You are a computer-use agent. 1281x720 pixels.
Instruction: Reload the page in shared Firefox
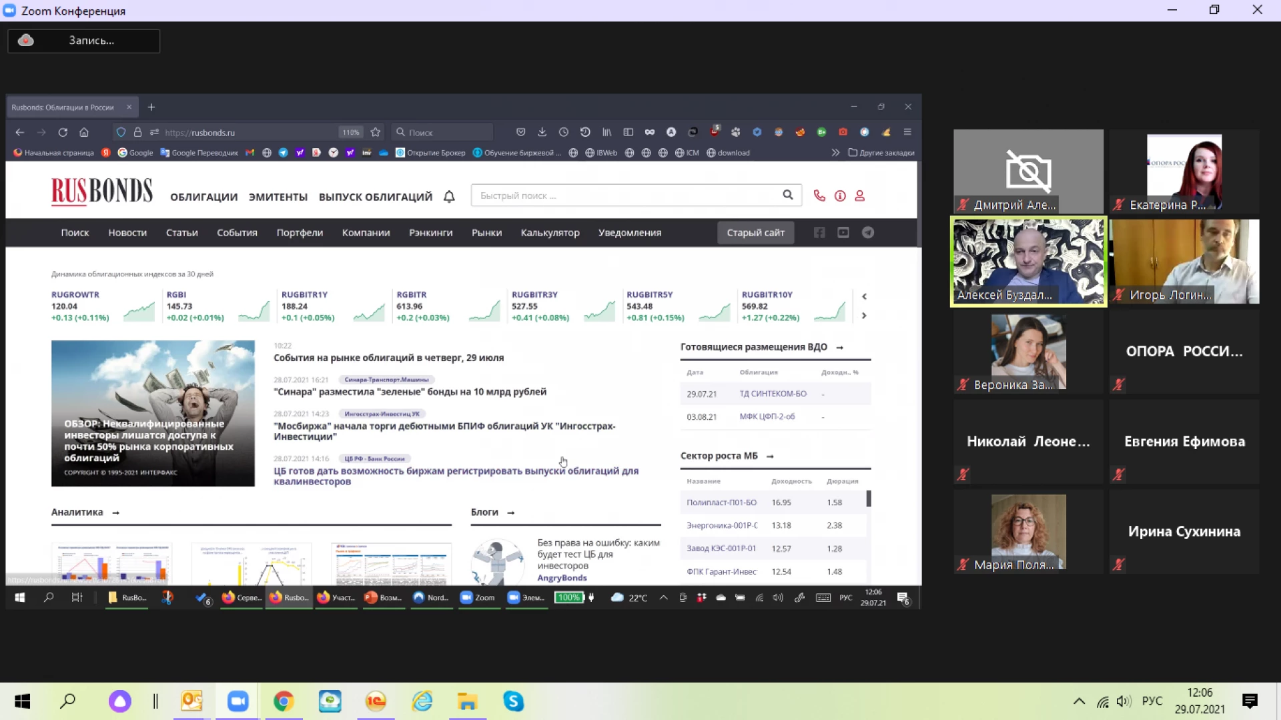tap(63, 132)
